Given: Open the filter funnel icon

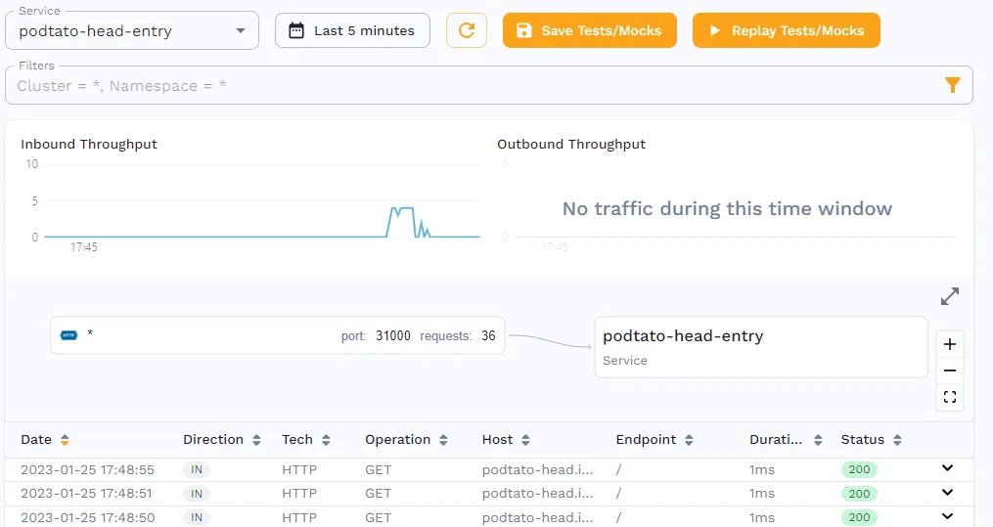Looking at the screenshot, I should (953, 85).
